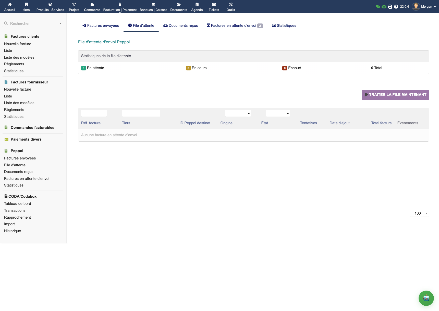Screen dimensions: 439x311
Task: Open the Outils tools icon
Action: coord(230,4)
